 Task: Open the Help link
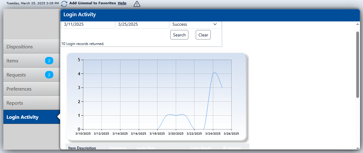[122, 3]
